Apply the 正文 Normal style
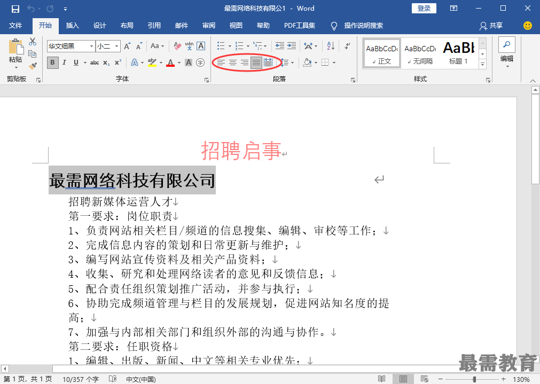The height and width of the screenshot is (384, 540). (381, 53)
